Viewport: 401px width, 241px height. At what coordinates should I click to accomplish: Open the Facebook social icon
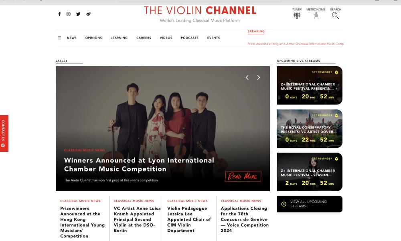[59, 14]
